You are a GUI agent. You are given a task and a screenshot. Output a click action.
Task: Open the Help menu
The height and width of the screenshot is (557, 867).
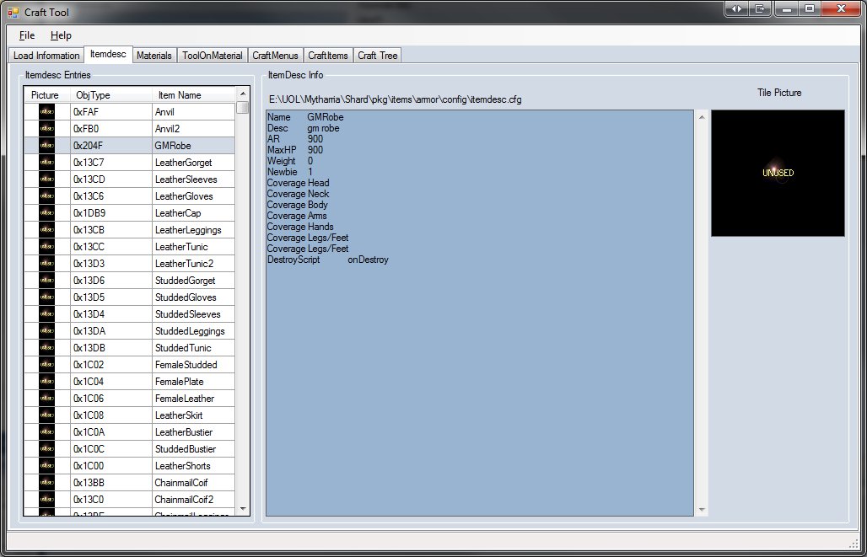[x=61, y=35]
